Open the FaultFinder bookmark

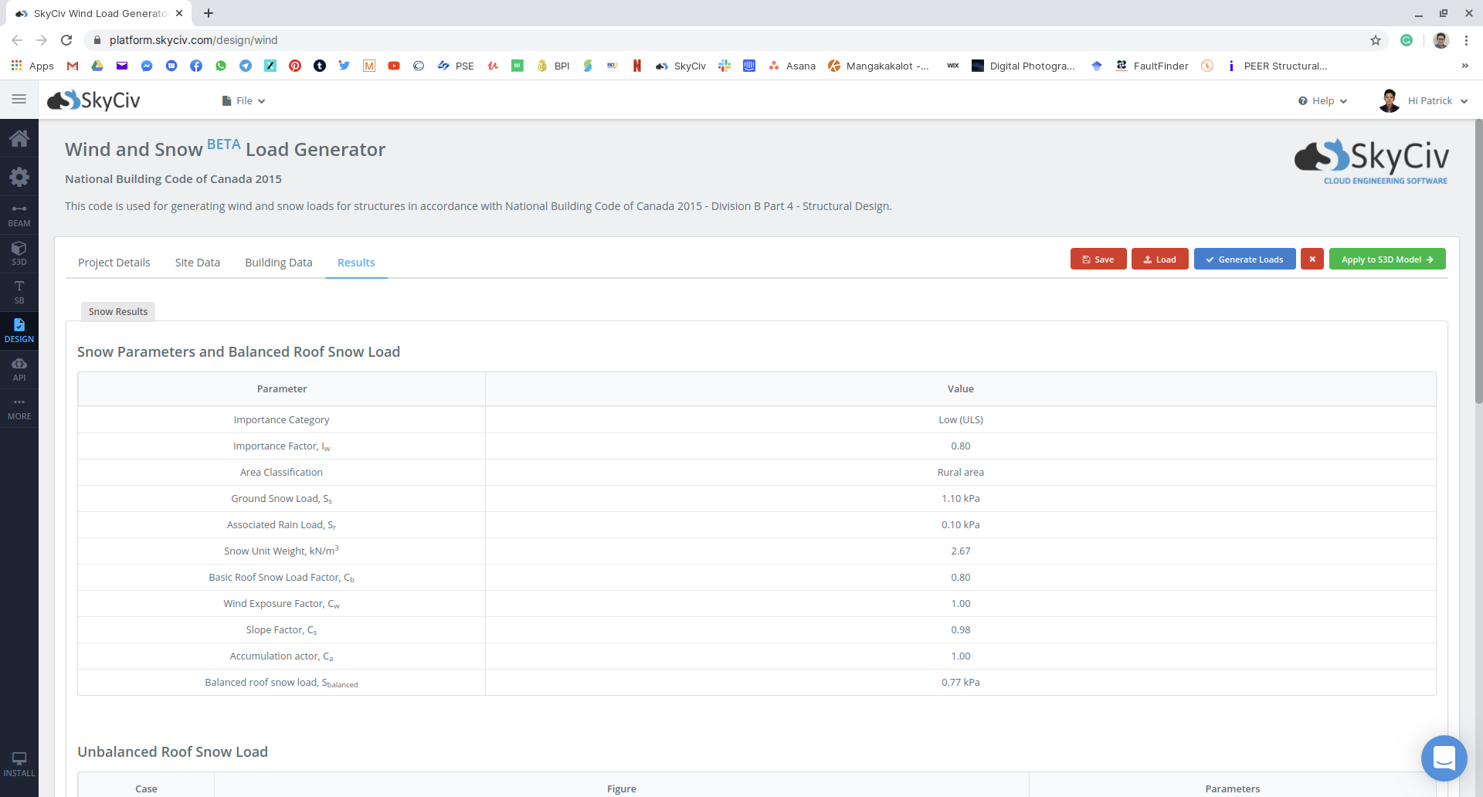tap(1152, 66)
